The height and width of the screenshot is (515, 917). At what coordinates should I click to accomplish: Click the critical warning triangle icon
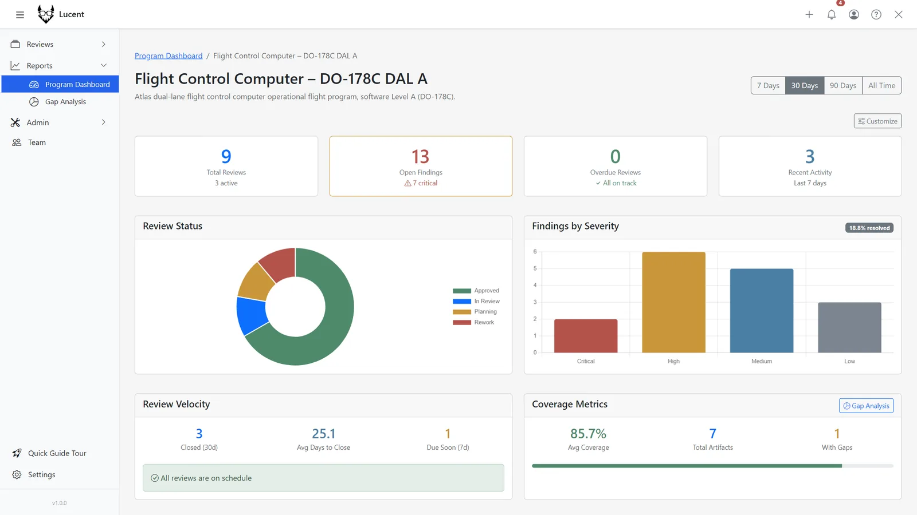407,184
